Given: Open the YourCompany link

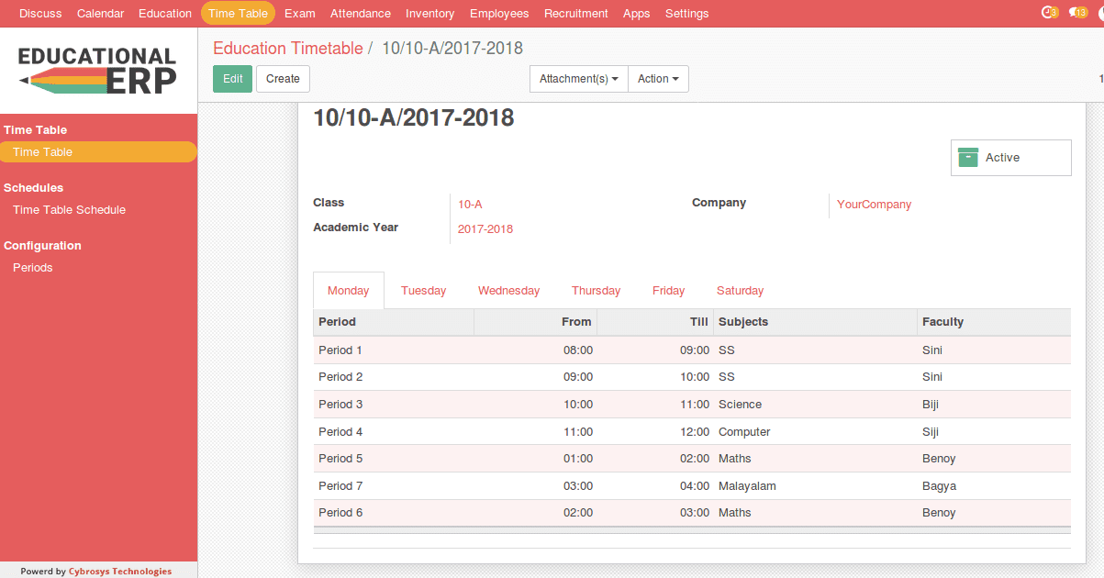Looking at the screenshot, I should 874,204.
